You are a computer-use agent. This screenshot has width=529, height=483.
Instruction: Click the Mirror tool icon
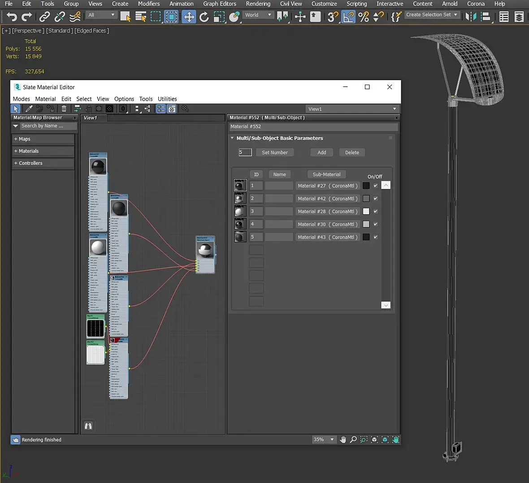[470, 17]
